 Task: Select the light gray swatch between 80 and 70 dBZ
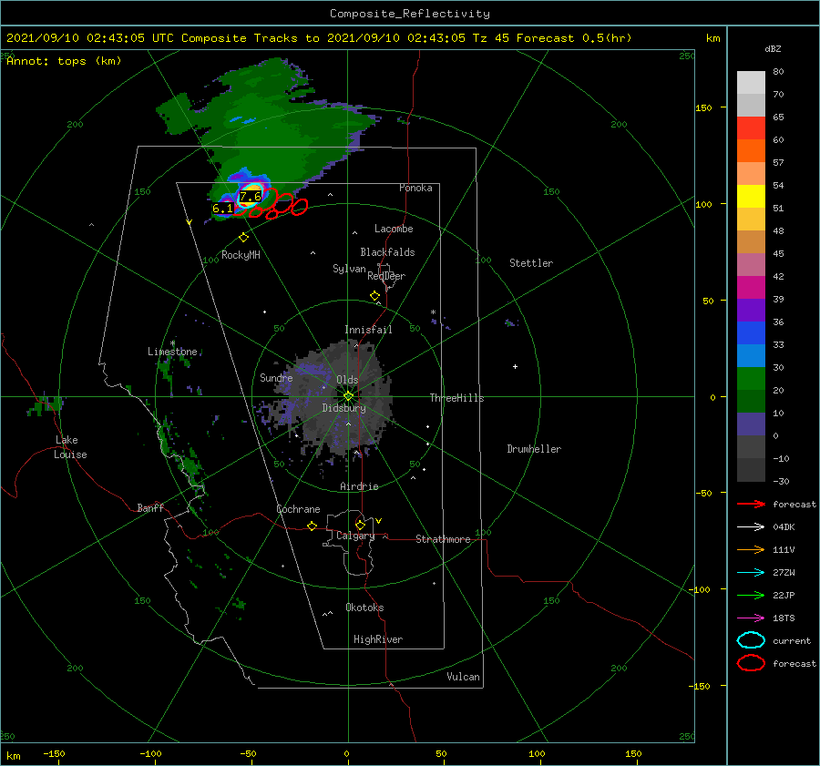(751, 83)
